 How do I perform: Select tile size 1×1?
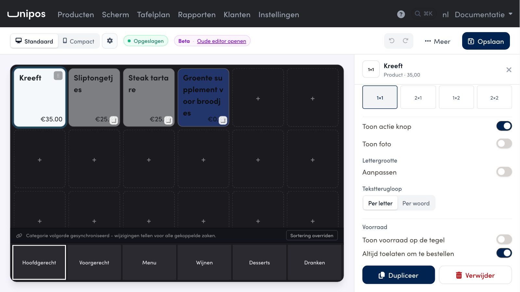pos(380,97)
